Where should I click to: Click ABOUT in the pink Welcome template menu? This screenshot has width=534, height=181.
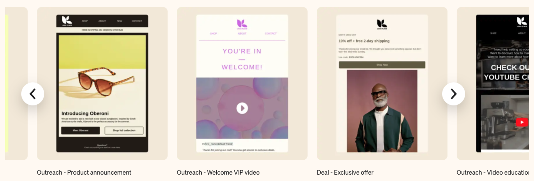coord(242,34)
